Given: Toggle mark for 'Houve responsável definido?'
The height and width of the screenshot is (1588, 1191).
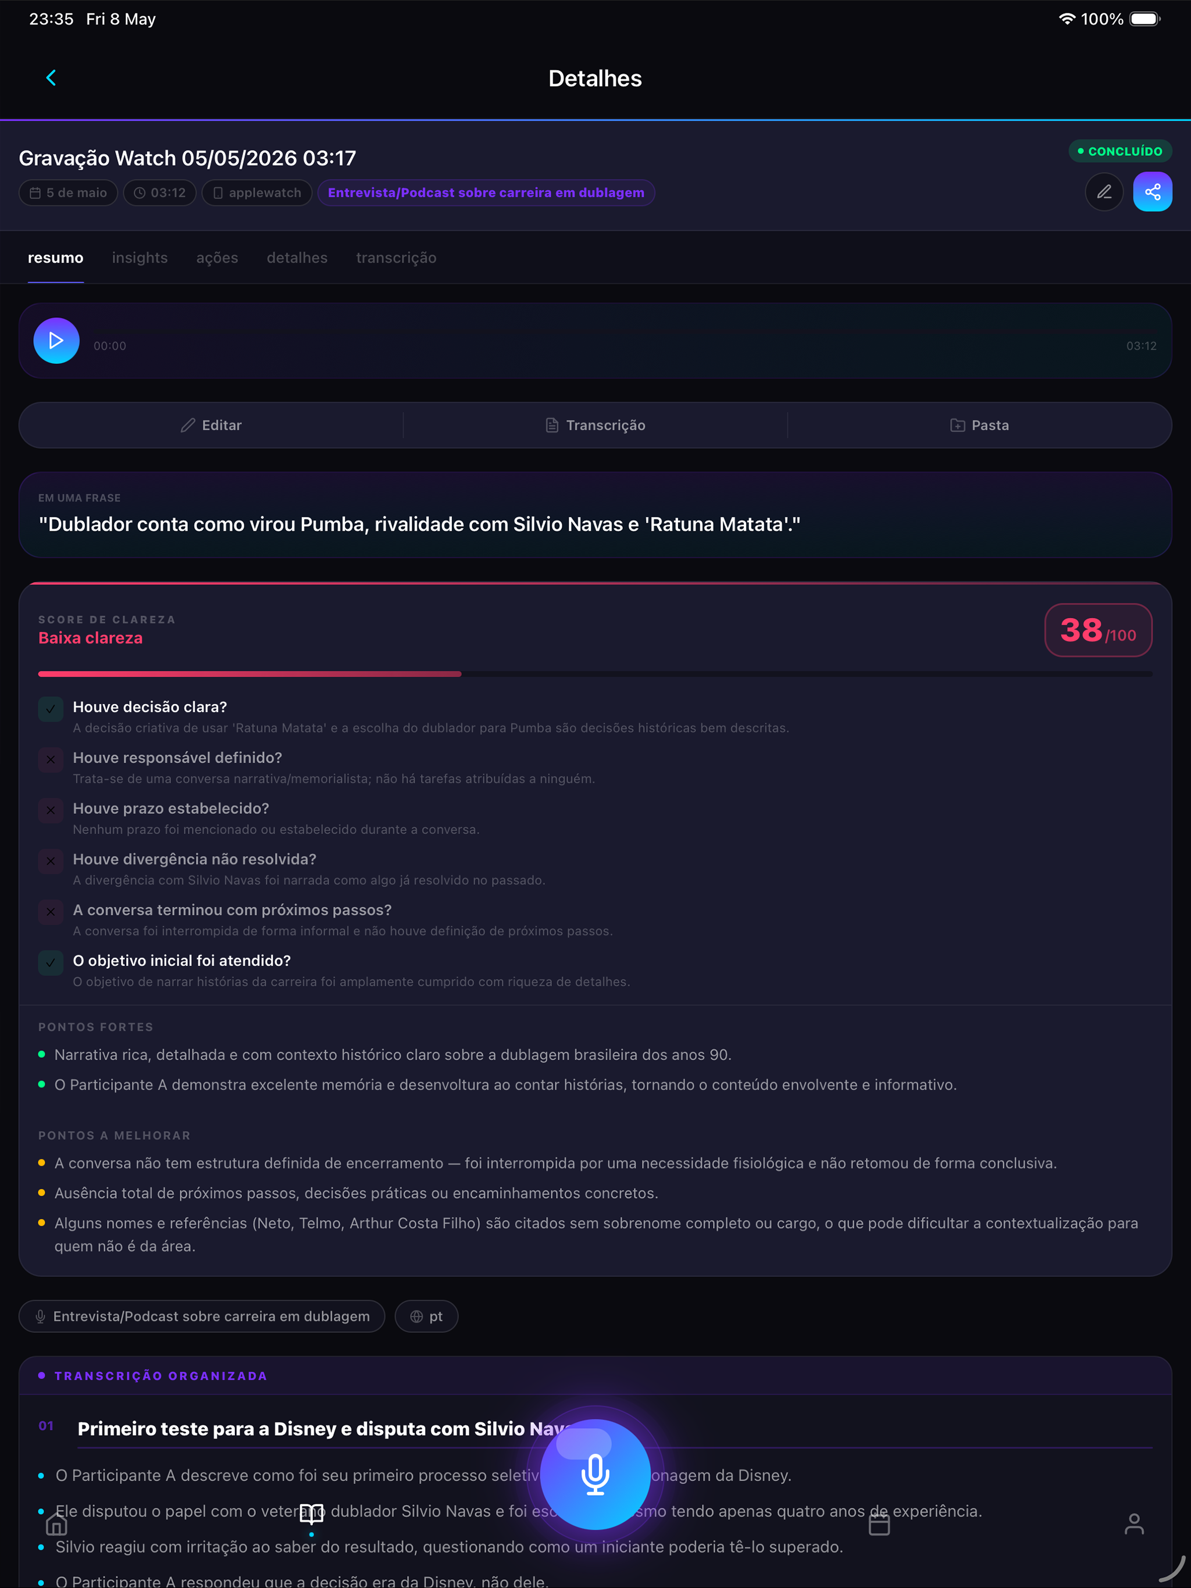Looking at the screenshot, I should click(x=50, y=760).
